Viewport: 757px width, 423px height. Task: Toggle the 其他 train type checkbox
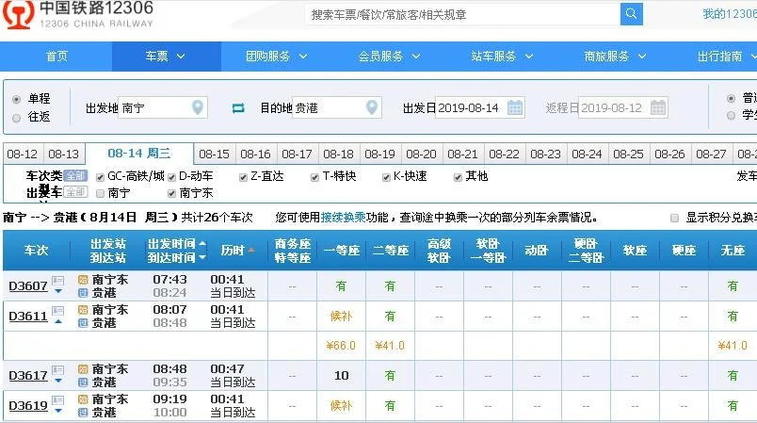(458, 177)
